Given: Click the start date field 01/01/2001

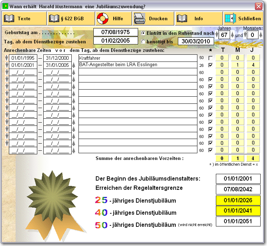Looking at the screenshot, I should coord(23,65).
